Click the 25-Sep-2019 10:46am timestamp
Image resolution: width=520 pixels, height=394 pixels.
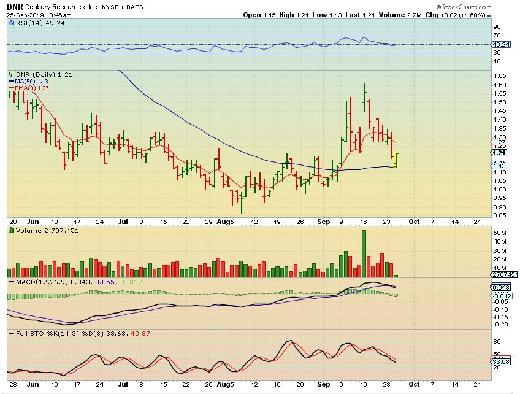coord(39,15)
